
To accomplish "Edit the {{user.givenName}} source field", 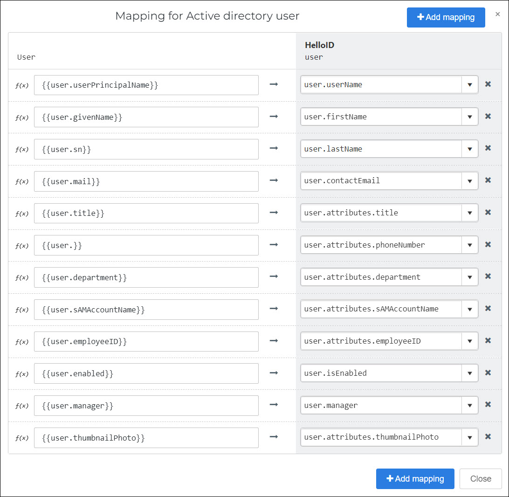I will pos(146,117).
